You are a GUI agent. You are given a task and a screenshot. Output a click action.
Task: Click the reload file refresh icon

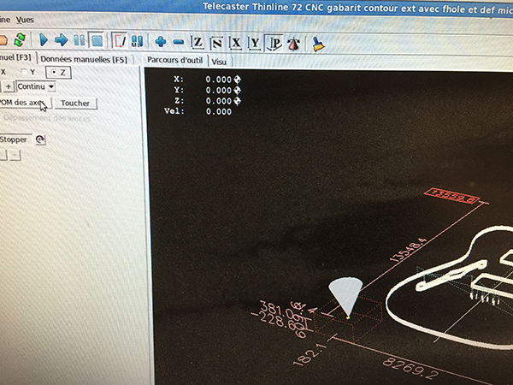(x=20, y=39)
